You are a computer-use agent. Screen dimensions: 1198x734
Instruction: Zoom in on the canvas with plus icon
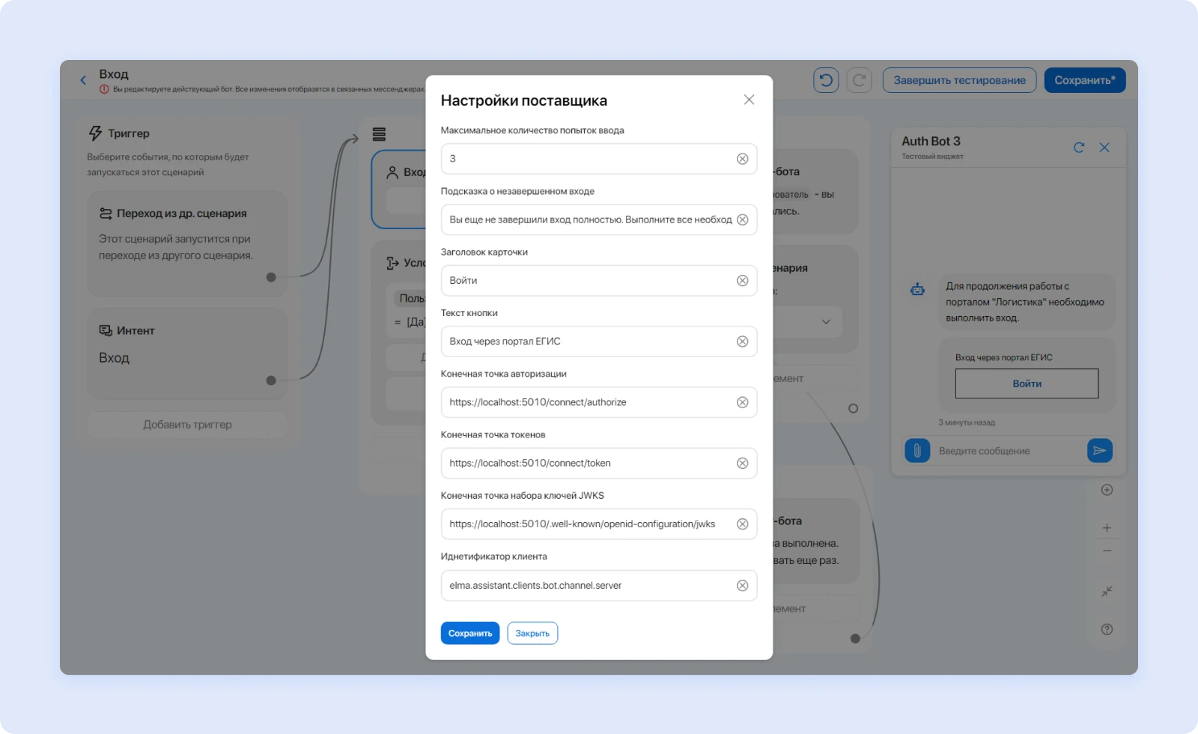[x=1107, y=527]
